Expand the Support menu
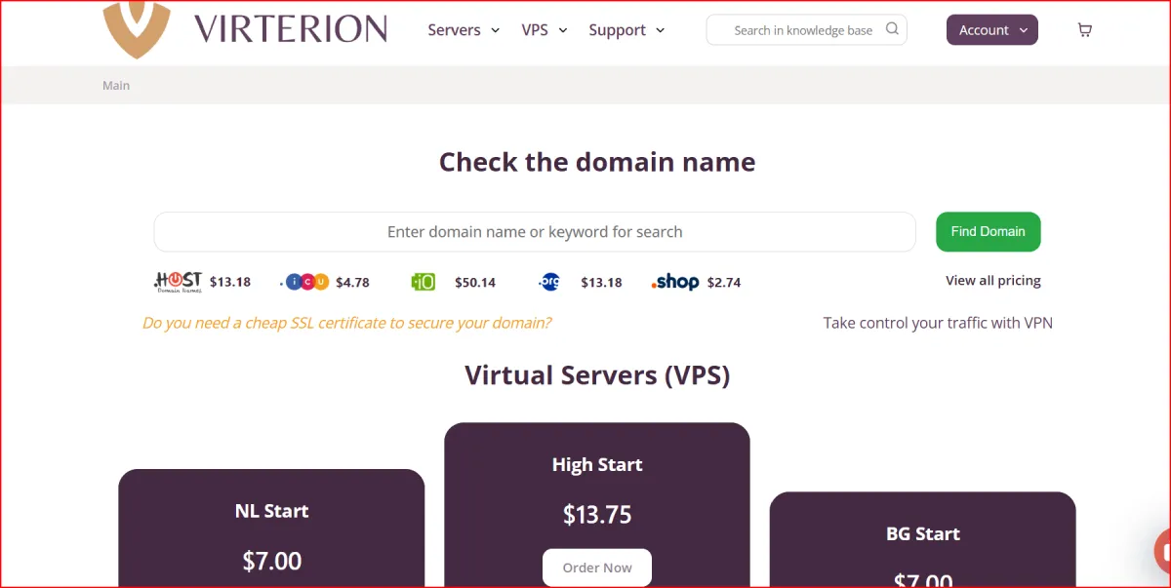The width and height of the screenshot is (1171, 588). click(626, 30)
